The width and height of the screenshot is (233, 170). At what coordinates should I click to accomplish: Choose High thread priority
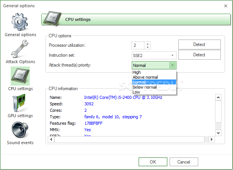pos(154,72)
